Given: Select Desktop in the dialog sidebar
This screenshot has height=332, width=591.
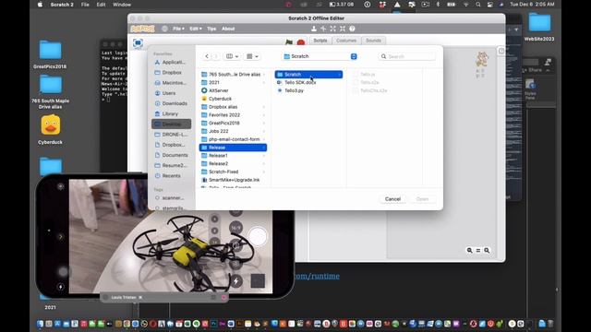Looking at the screenshot, I should pos(172,124).
